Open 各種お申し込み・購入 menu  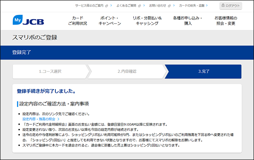tap(188, 21)
